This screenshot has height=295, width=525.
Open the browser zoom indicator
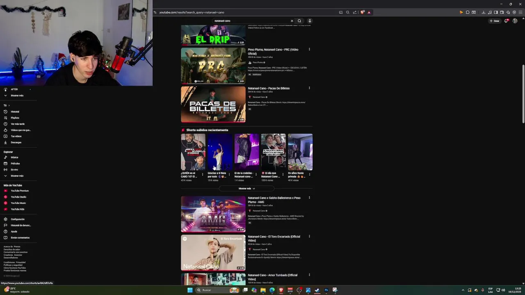(x=348, y=12)
